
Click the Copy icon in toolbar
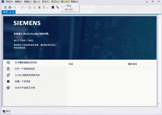pos(39,7)
